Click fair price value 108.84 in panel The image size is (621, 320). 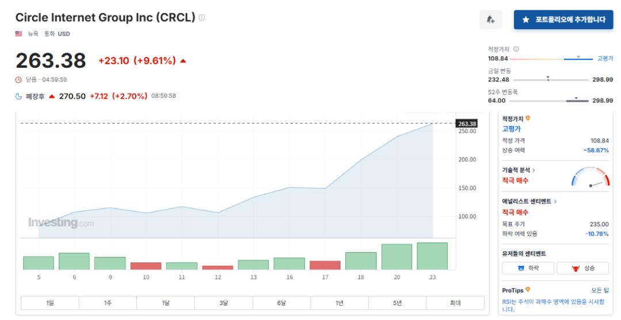[x=600, y=140]
